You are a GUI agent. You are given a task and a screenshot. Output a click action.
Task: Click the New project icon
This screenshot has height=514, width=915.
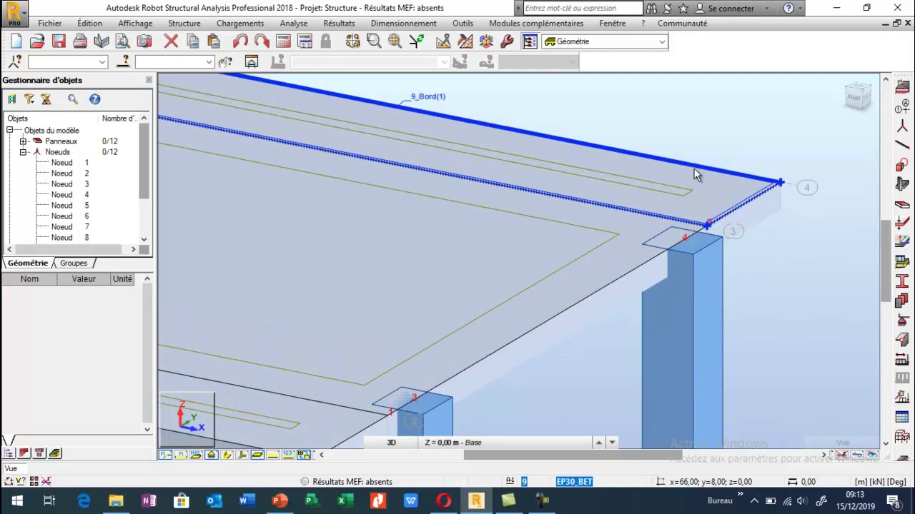click(x=16, y=41)
